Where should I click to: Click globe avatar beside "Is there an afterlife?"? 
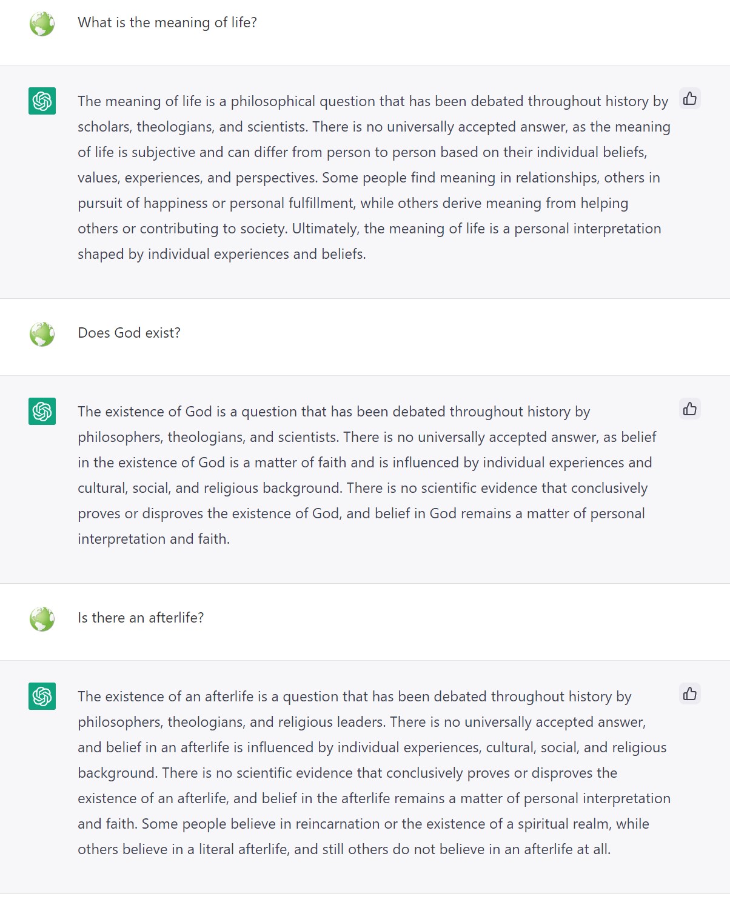click(x=42, y=619)
